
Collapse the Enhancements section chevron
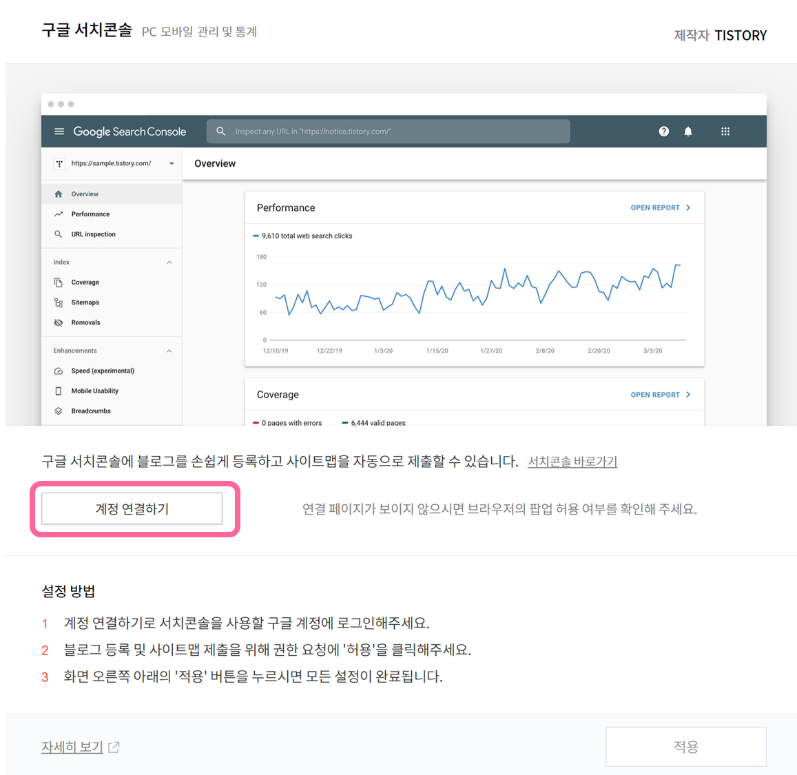(x=169, y=351)
